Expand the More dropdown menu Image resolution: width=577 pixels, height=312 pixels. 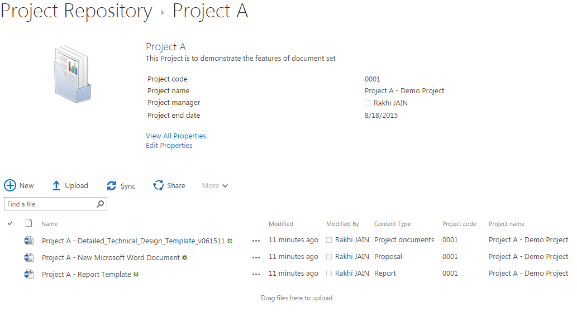pos(215,186)
